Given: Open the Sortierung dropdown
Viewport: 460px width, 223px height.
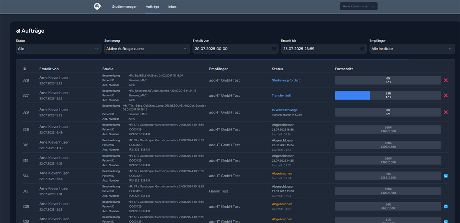Looking at the screenshot, I should pyautogui.click(x=147, y=49).
